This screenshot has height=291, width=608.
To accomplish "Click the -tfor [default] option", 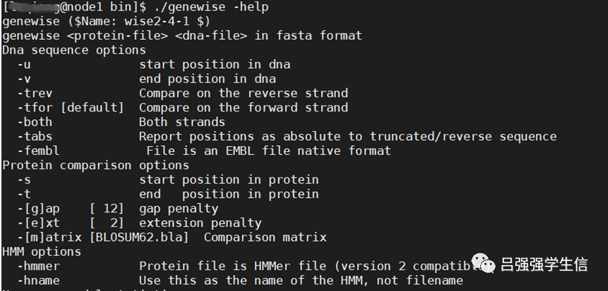I will [x=71, y=107].
